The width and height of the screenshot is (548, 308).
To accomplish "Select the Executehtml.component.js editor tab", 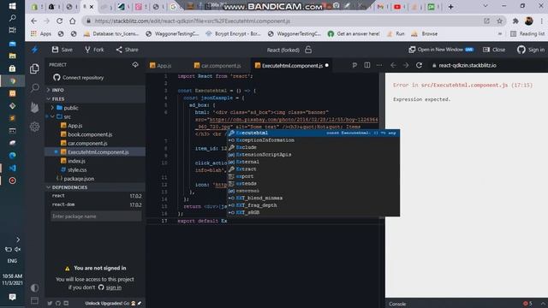I will pos(291,65).
